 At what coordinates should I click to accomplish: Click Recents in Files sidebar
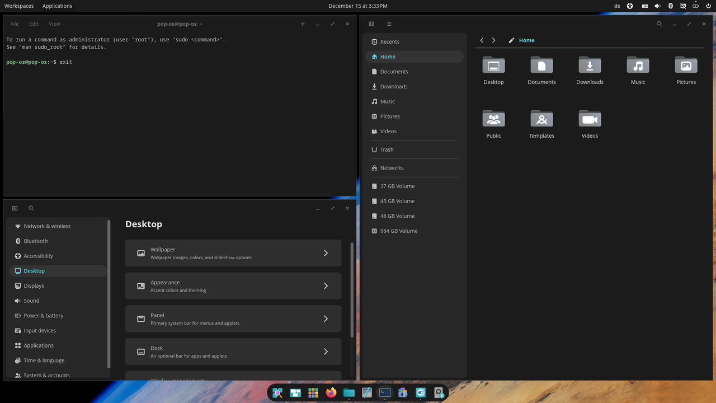coord(414,41)
